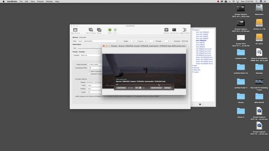Open the Manisha folder on desktop
Image resolution: width=269 pixels, height=151 pixels.
(x=259, y=67)
